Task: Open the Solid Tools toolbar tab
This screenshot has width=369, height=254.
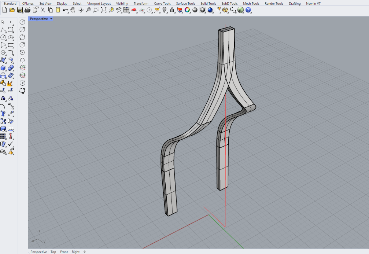Action: (208, 4)
